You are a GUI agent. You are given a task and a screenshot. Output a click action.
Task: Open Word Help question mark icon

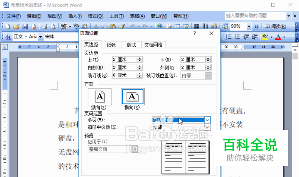pos(257,26)
